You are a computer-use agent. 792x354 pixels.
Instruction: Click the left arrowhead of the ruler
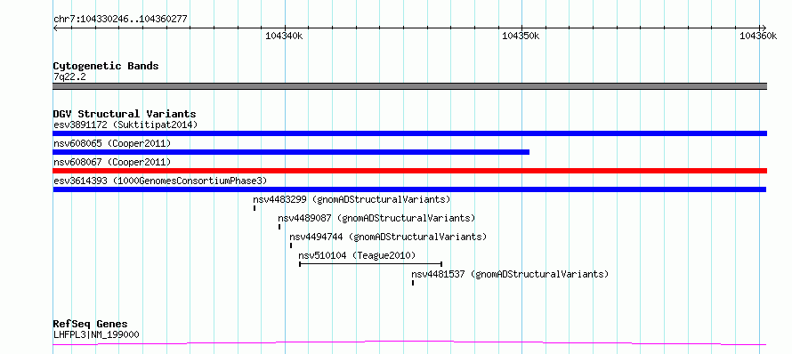[55, 28]
